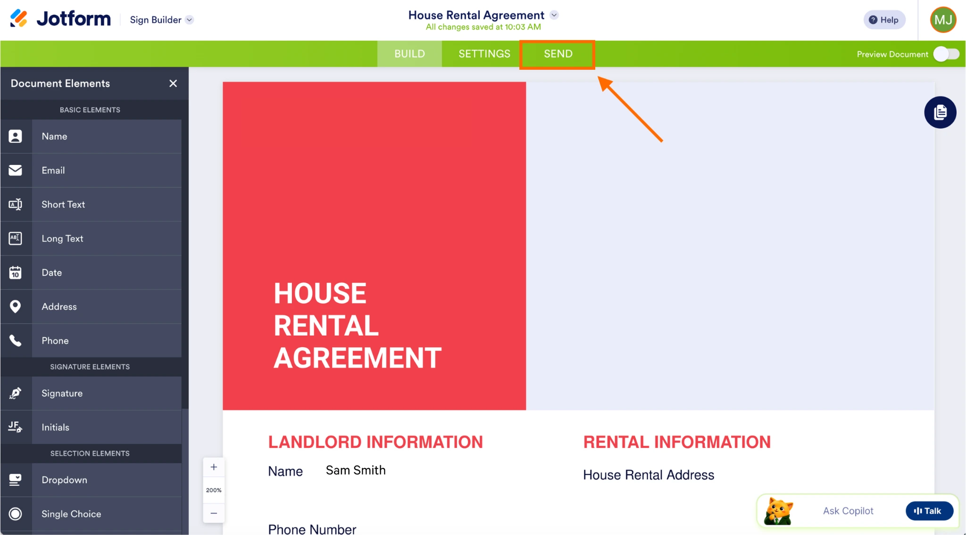Click the RENTAL INFORMATION heading
Screen dimensions: 966x535
[x=677, y=442]
